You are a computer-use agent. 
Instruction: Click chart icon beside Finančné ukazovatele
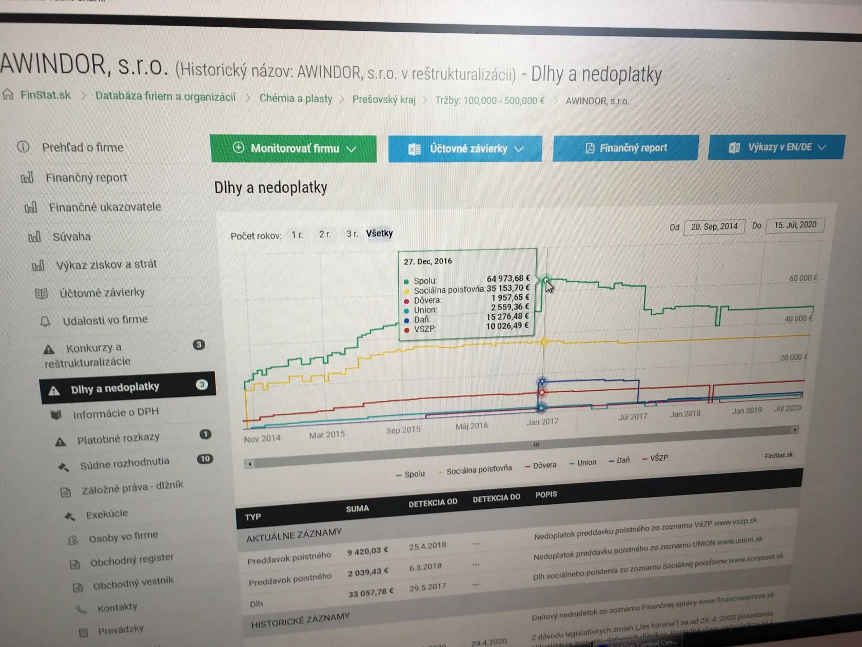[31, 207]
